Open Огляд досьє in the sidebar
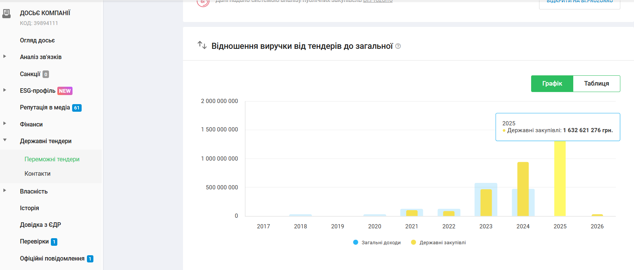 pos(37,41)
